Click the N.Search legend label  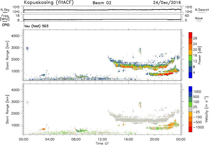[x=202, y=10]
